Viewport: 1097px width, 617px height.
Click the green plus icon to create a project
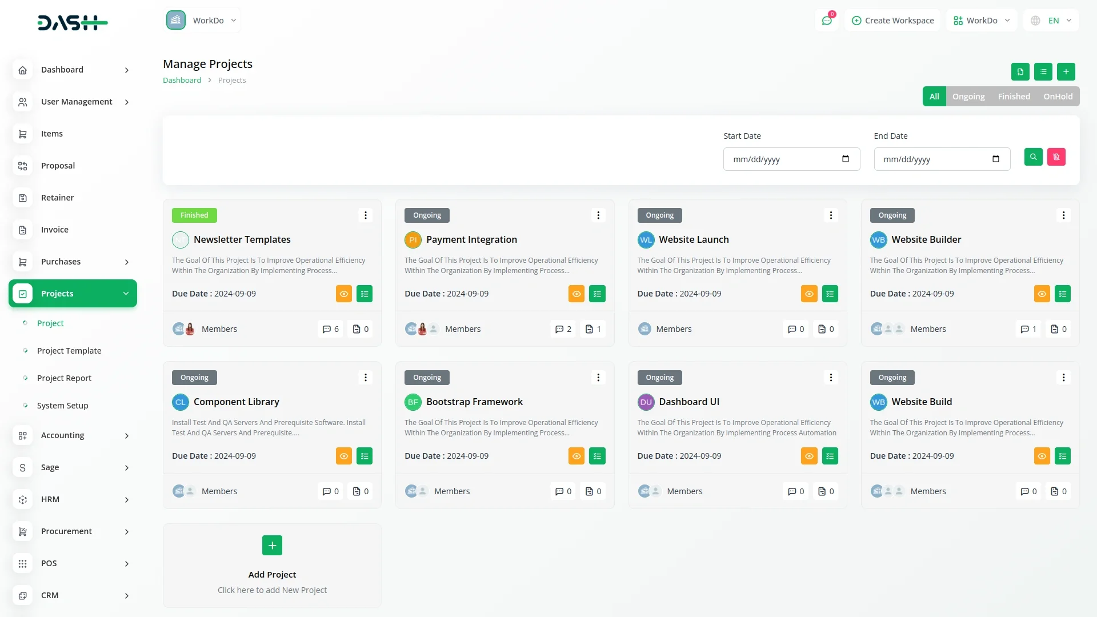(x=1066, y=71)
